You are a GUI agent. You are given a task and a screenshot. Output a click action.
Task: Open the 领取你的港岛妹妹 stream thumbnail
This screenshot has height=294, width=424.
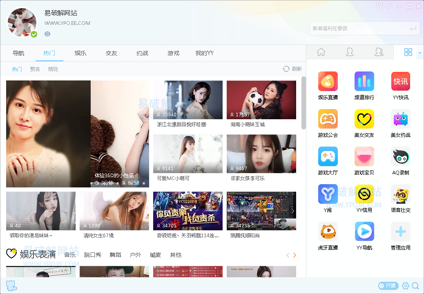click(41, 211)
